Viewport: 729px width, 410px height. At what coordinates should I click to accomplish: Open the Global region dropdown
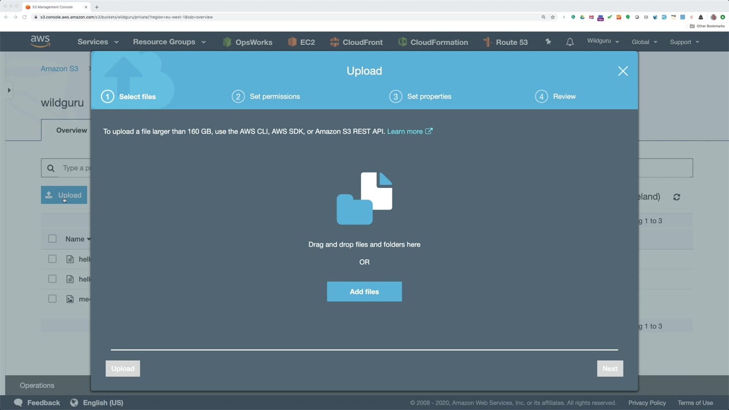(x=644, y=42)
